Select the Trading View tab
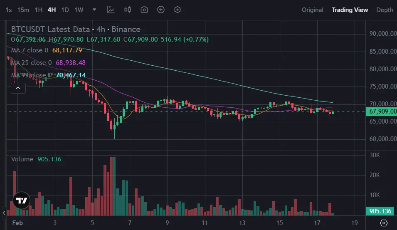 click(x=350, y=10)
